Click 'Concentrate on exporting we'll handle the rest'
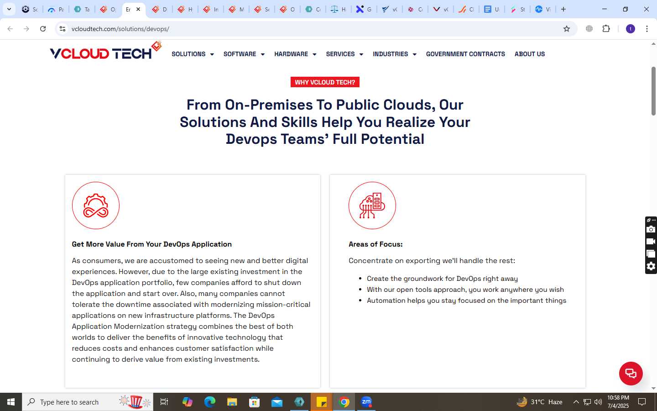 click(x=432, y=261)
